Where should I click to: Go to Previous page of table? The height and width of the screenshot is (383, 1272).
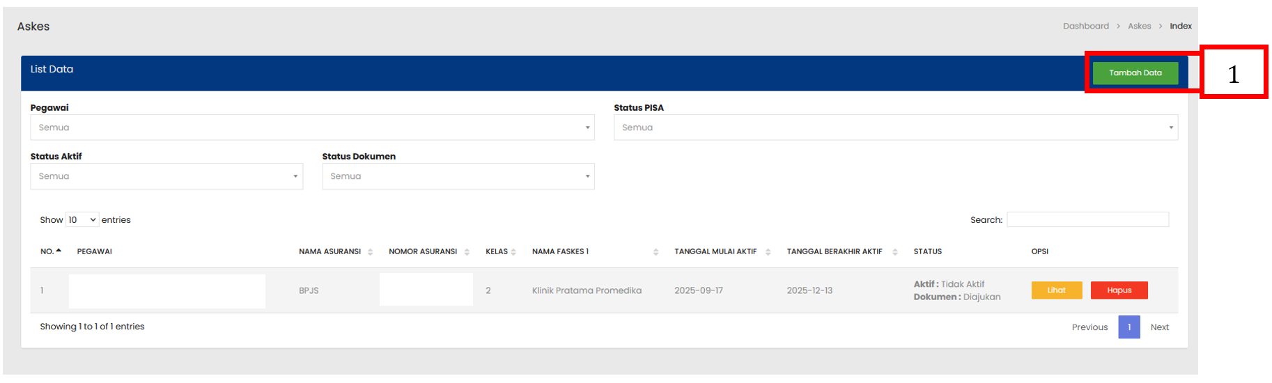(x=1089, y=327)
